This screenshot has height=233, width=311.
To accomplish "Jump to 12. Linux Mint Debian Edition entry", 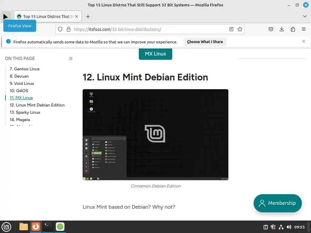I will point(37,105).
